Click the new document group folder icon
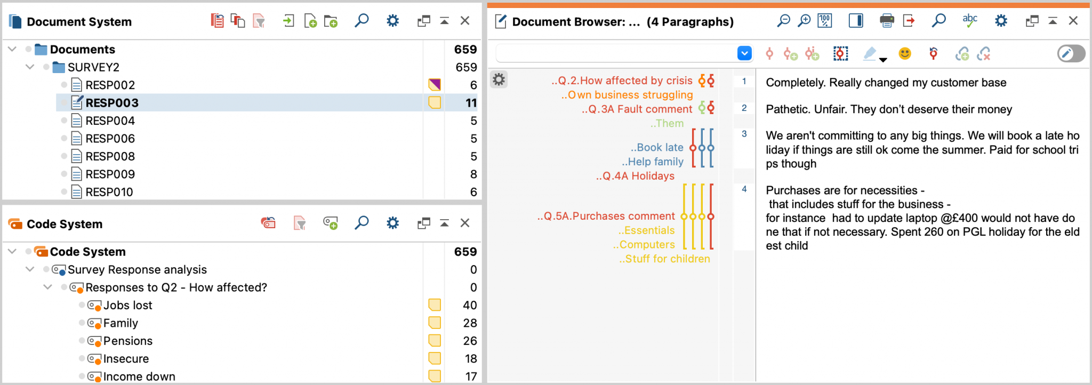The image size is (1092, 385). (331, 21)
